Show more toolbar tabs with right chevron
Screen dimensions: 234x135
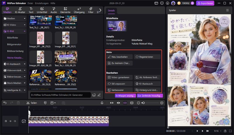[x=100, y=10]
